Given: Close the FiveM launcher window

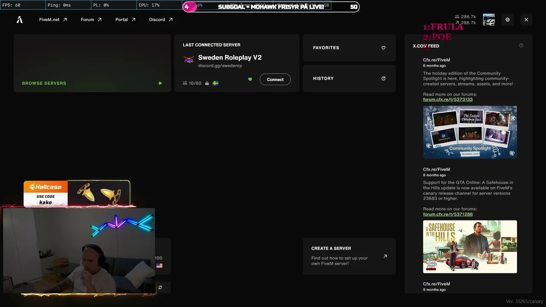Looking at the screenshot, I should click(526, 20).
